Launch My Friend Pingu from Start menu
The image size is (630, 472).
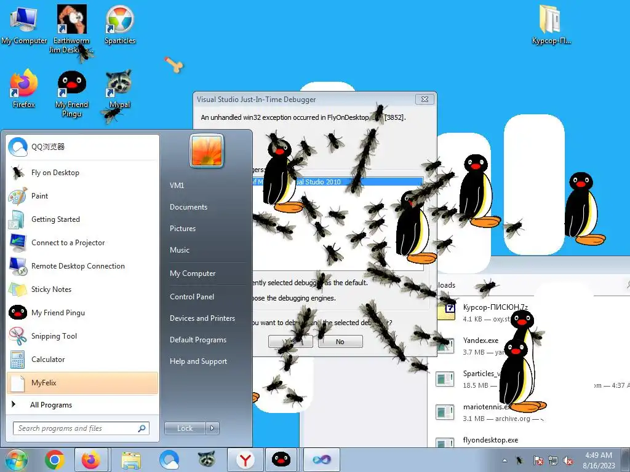point(82,313)
